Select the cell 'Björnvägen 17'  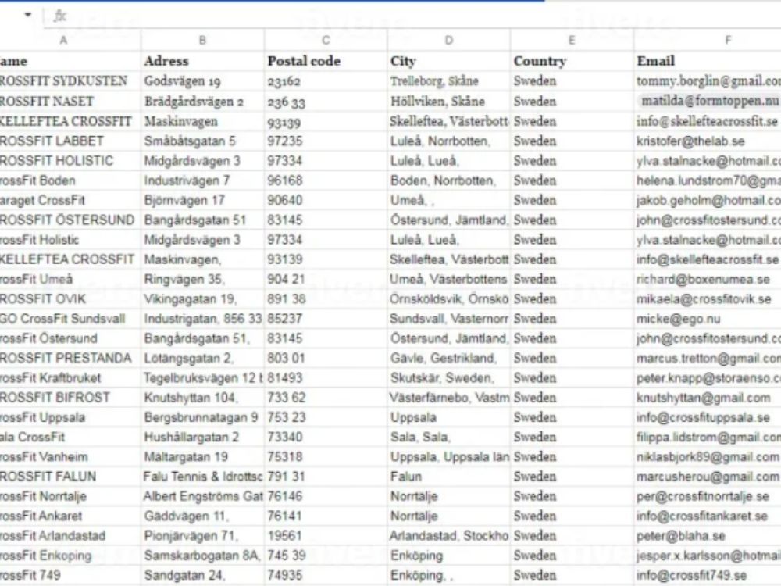[x=203, y=200]
